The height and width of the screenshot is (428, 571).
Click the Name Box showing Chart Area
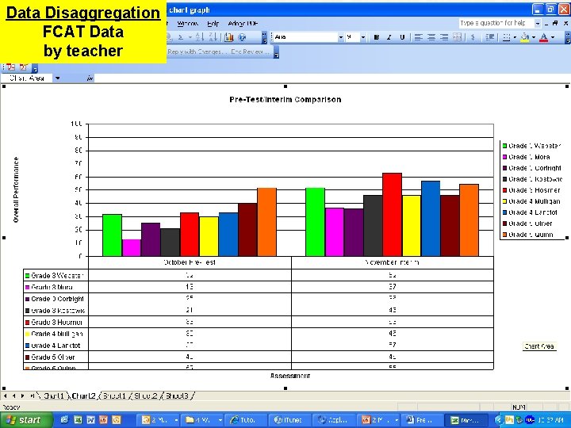(x=27, y=78)
